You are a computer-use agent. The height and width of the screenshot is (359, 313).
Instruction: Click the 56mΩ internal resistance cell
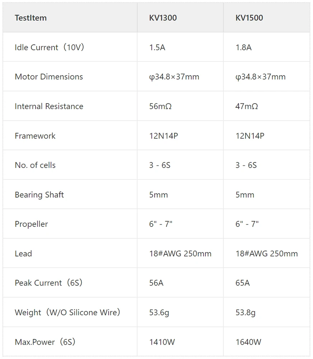point(160,106)
